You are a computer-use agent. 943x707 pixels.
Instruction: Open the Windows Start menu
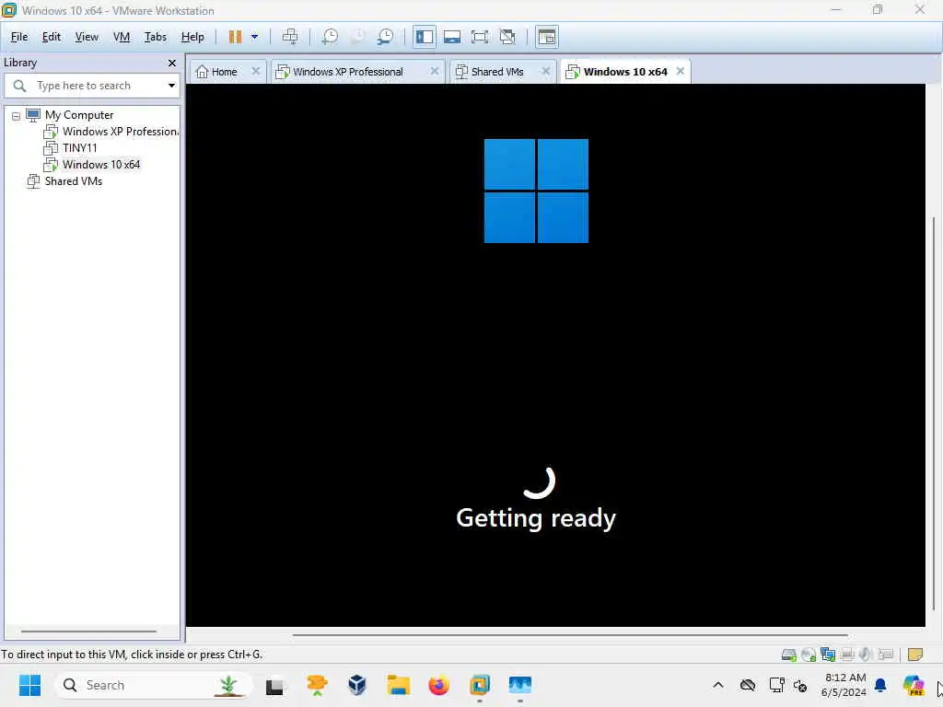[x=29, y=685]
